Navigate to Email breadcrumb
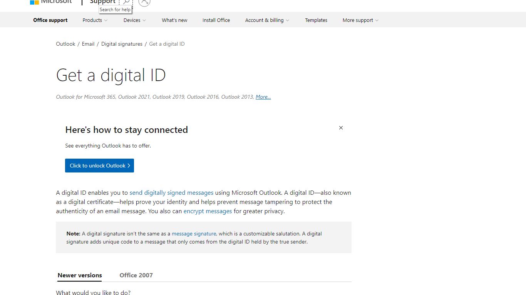Screen dimensions: 526x295 click(x=88, y=44)
